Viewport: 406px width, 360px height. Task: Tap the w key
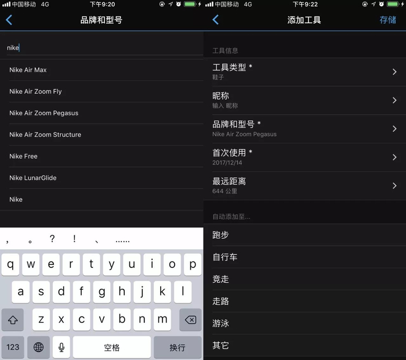pyautogui.click(x=31, y=264)
